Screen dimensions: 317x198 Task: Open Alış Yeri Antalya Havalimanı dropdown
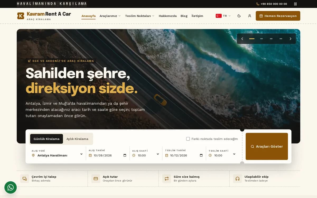(57, 155)
